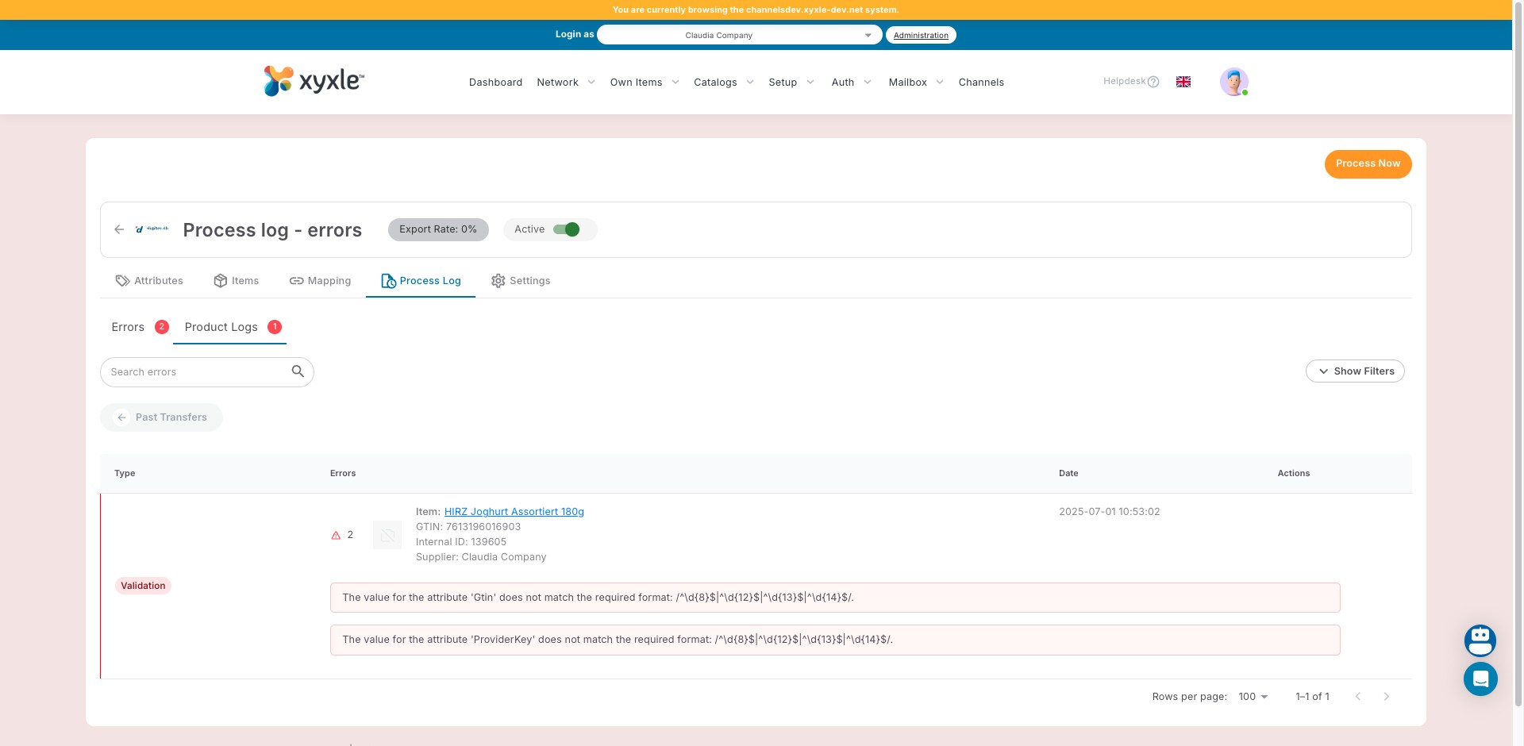Click the Process Now button
The image size is (1524, 746).
pos(1368,164)
